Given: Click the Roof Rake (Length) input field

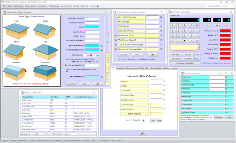Looking at the screenshot, I should point(92,18).
